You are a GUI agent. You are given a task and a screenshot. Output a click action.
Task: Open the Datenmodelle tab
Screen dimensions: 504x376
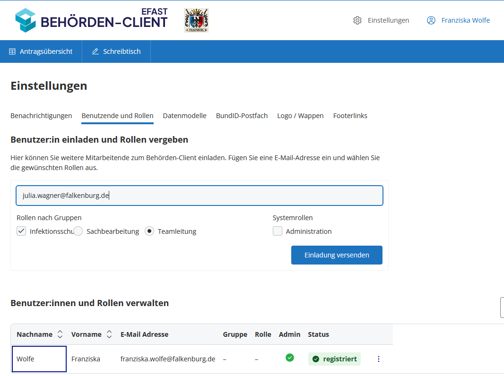tap(184, 116)
